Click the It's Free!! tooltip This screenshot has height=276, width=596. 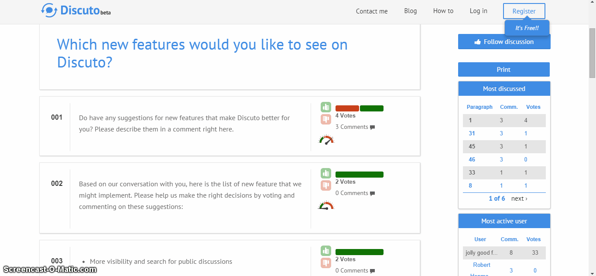(x=527, y=28)
